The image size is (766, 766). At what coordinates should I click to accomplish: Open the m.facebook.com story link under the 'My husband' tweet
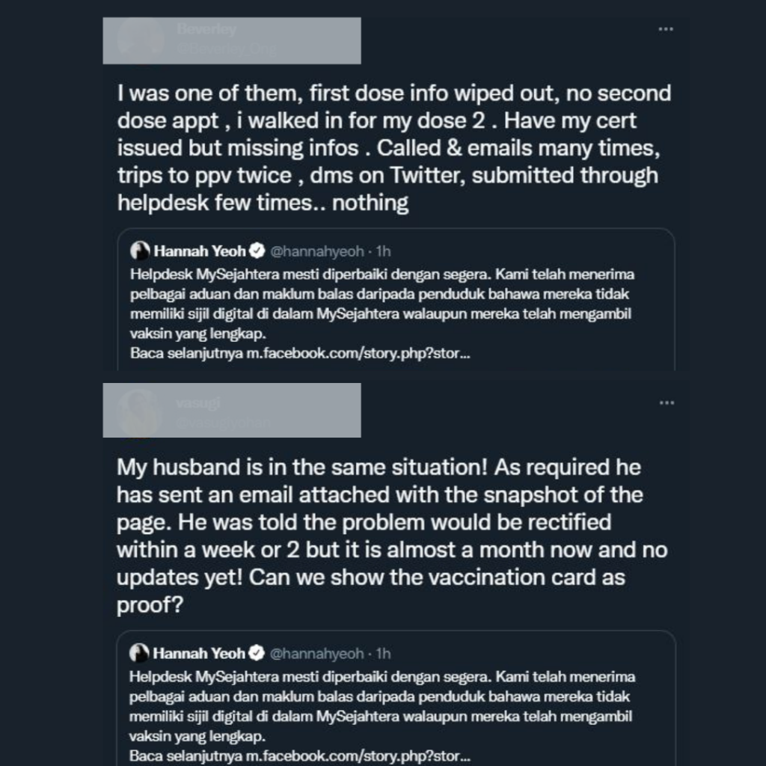358,755
